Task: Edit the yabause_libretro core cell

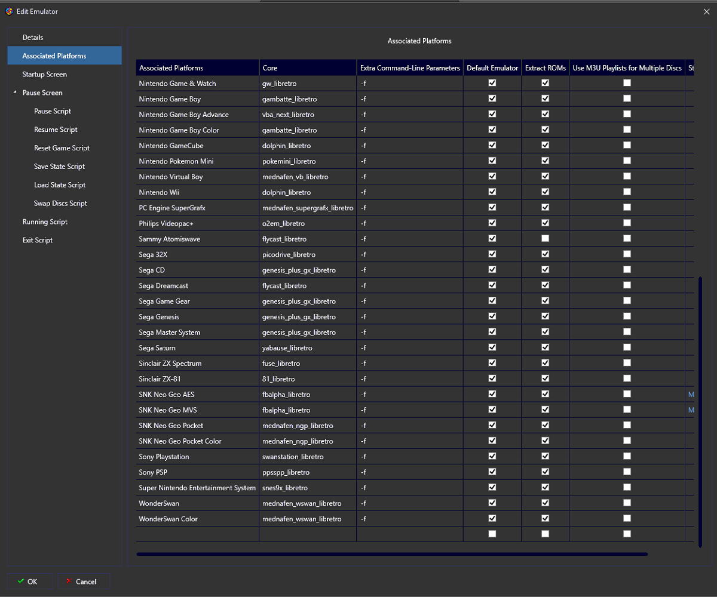Action: [x=308, y=347]
